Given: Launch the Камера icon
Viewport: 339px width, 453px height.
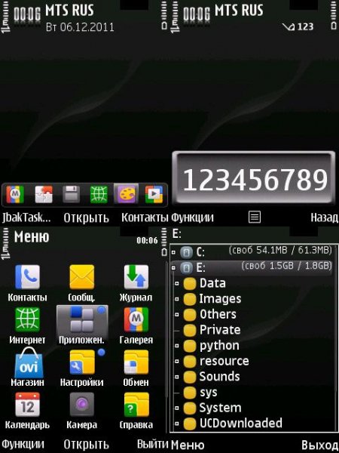Looking at the screenshot, I should [x=82, y=405].
